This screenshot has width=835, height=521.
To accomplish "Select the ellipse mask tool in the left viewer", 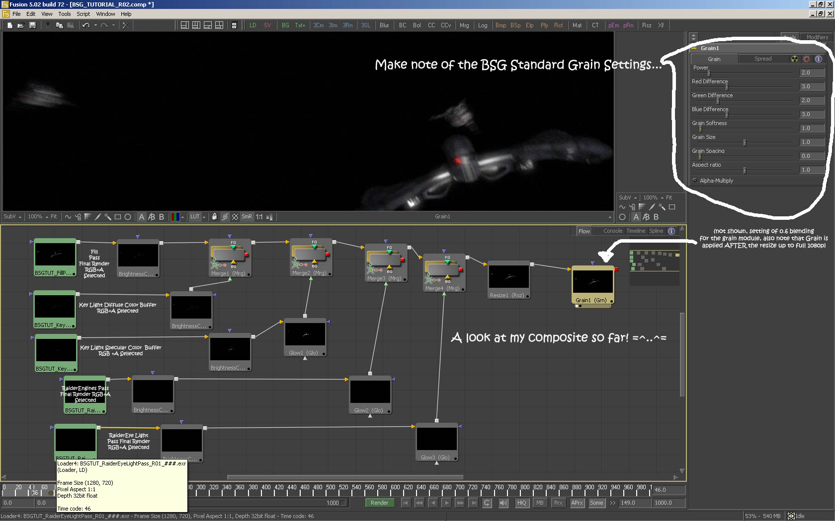I will coord(128,217).
